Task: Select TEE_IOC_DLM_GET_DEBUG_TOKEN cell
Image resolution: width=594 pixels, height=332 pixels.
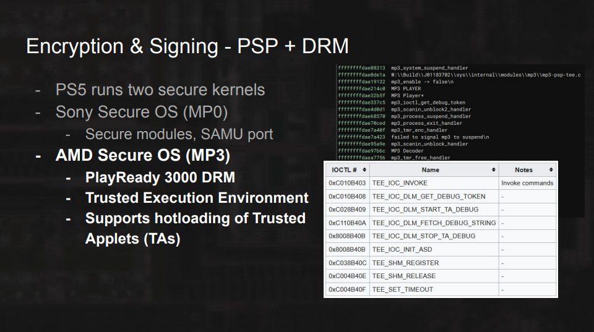Action: click(434, 197)
